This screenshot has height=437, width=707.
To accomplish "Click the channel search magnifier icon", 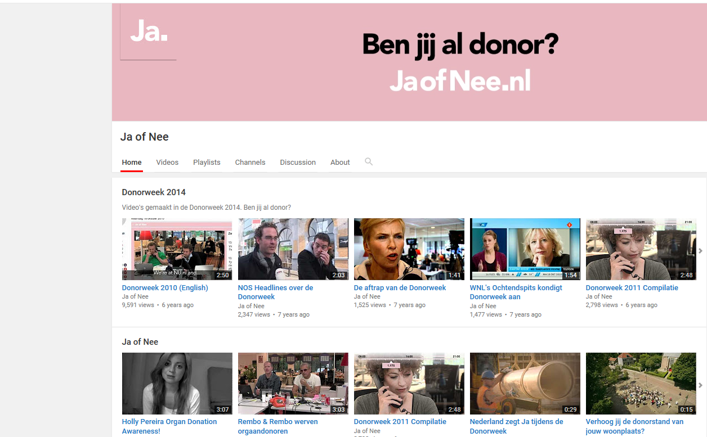I will click(x=369, y=162).
